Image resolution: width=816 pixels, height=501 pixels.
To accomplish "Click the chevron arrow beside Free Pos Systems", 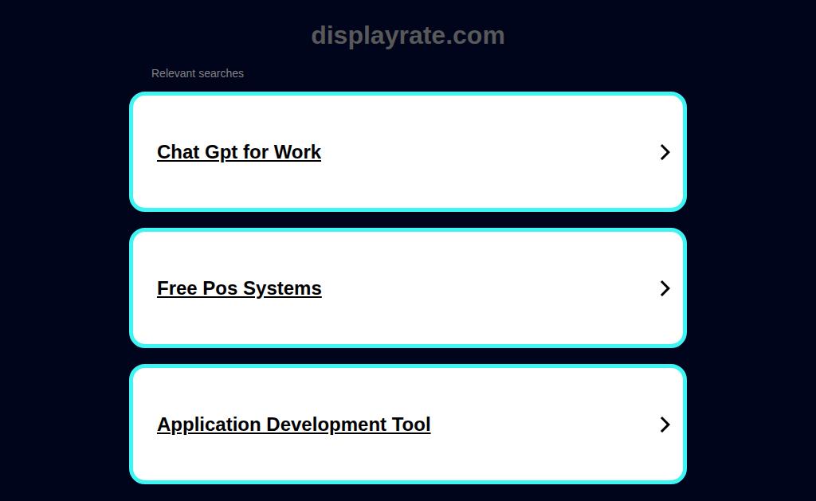I will click(x=665, y=288).
